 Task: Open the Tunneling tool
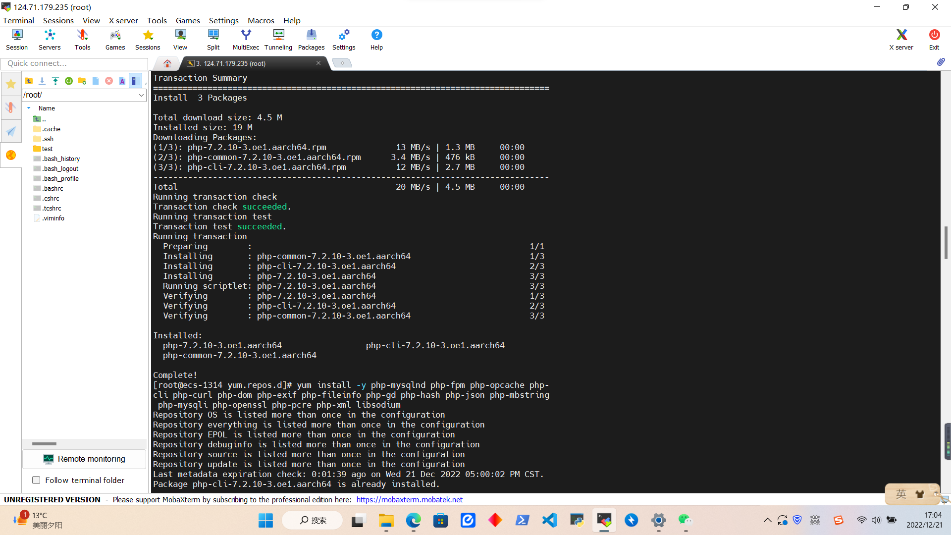coord(278,39)
